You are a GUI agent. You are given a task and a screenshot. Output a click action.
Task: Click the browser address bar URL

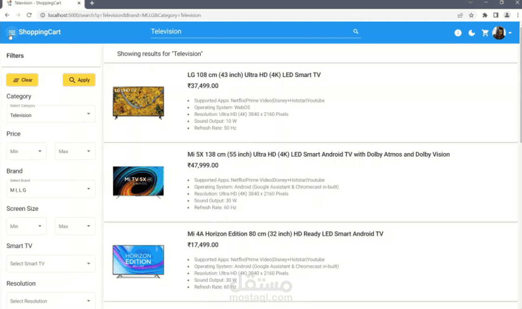click(124, 15)
